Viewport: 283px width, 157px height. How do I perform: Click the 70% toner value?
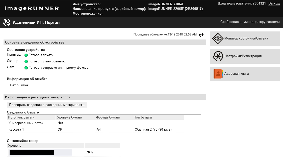click(89, 152)
